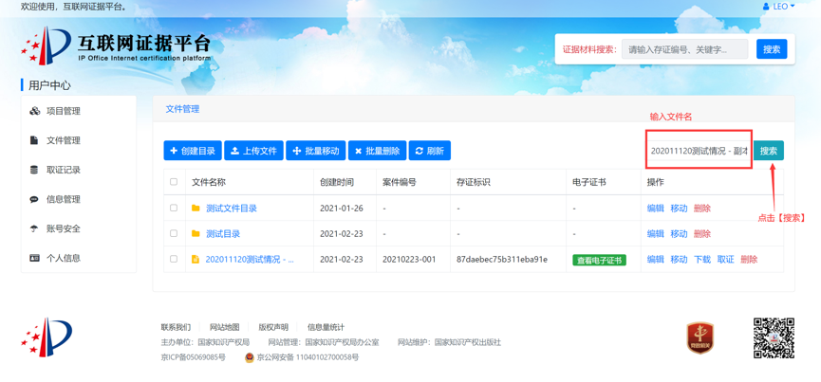Open the 测试目录 folder

pyautogui.click(x=222, y=234)
